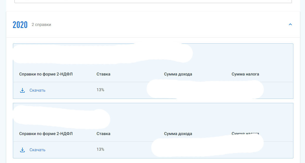The image size is (305, 163).
Task: Click the Сумма дохода header in the first card
Action: coord(178,74)
